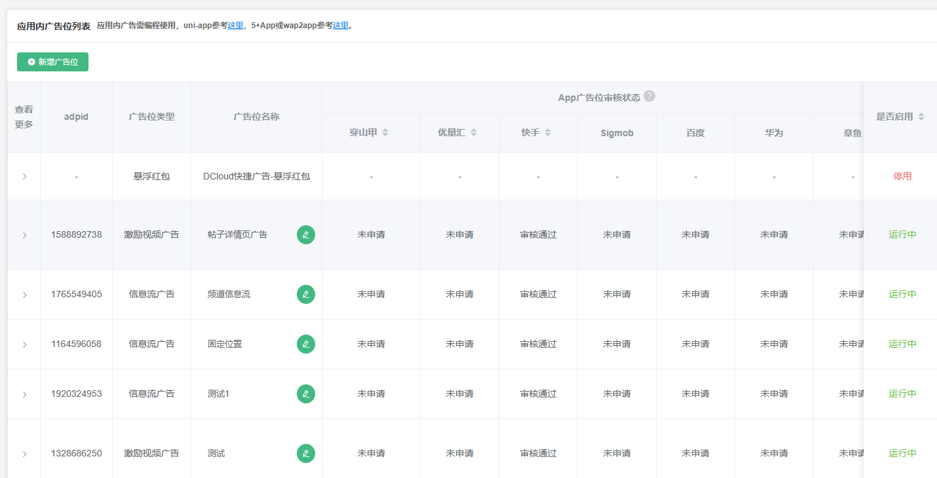Click 测试1 name text
The width and height of the screenshot is (937, 478).
[x=218, y=394]
